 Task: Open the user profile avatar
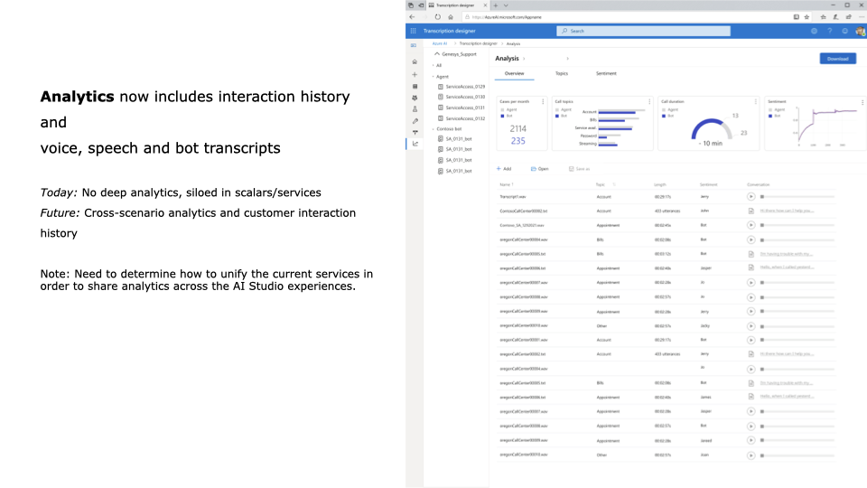[x=861, y=31]
